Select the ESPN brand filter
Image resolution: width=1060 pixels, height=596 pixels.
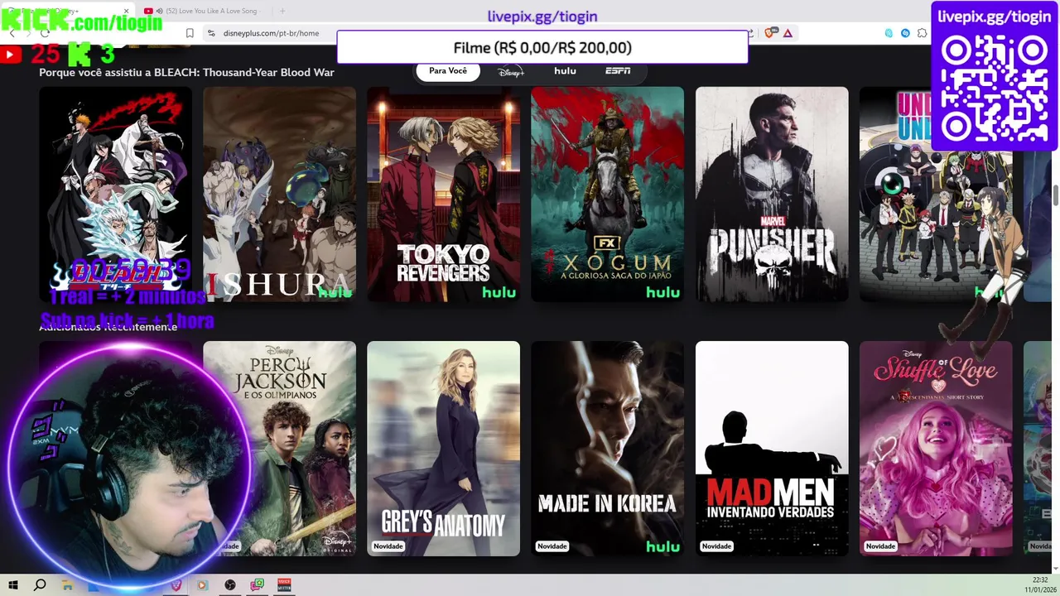tap(618, 71)
